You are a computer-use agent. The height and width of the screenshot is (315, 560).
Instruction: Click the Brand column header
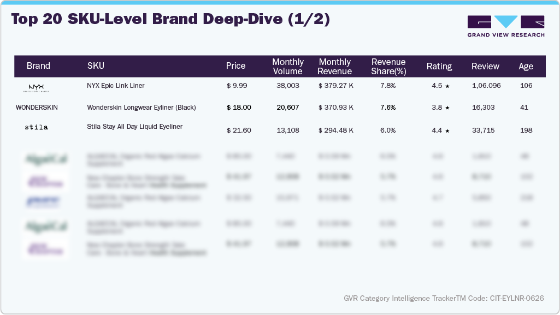tap(38, 66)
